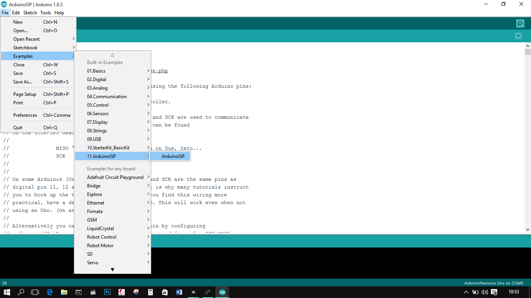Image resolution: width=531 pixels, height=298 pixels.
Task: Open Action Center notifications icon
Action: click(494, 292)
